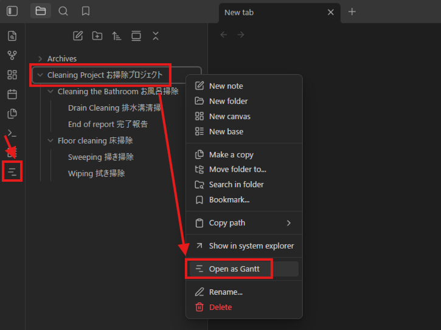Insert template copy-pages ribbon icon
Viewport: 441px width, 330px height.
click(x=12, y=114)
